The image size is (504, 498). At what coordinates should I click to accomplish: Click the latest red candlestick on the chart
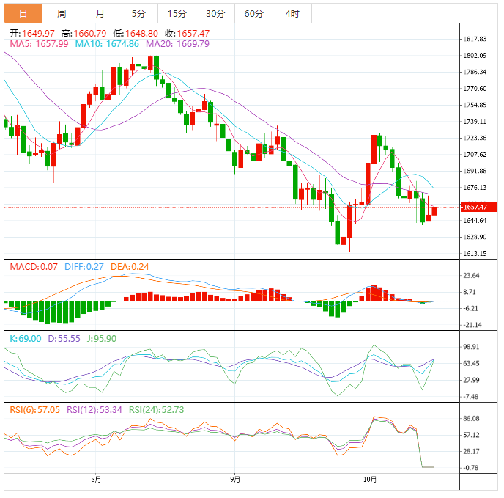434,210
